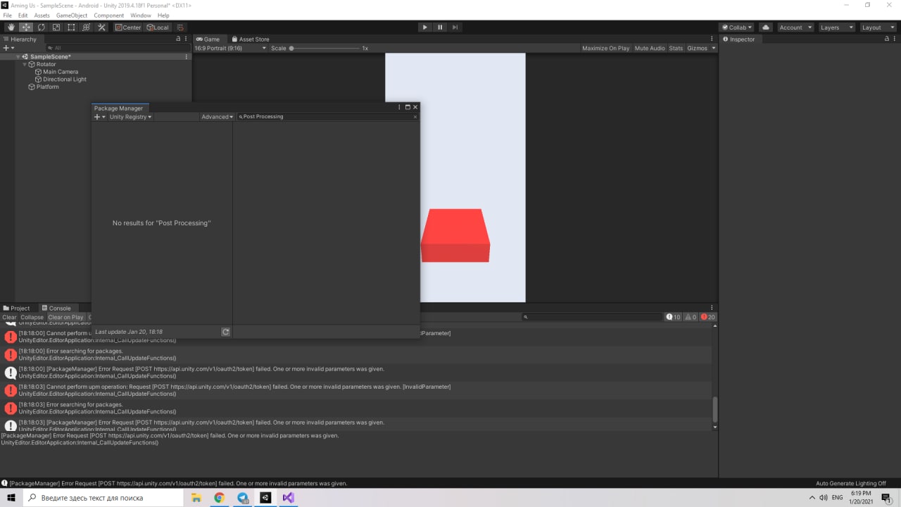
Task: Toggle console info messages filter showing 10
Action: point(674,317)
